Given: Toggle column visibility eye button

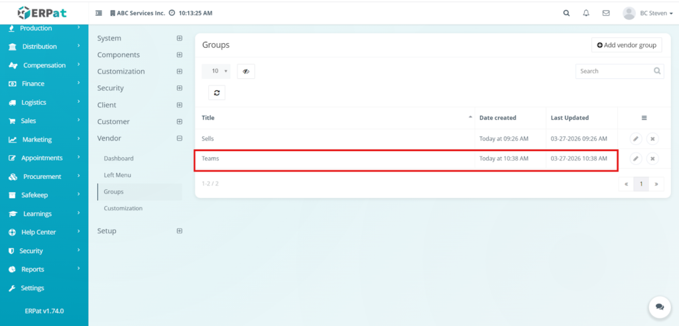Looking at the screenshot, I should [245, 71].
